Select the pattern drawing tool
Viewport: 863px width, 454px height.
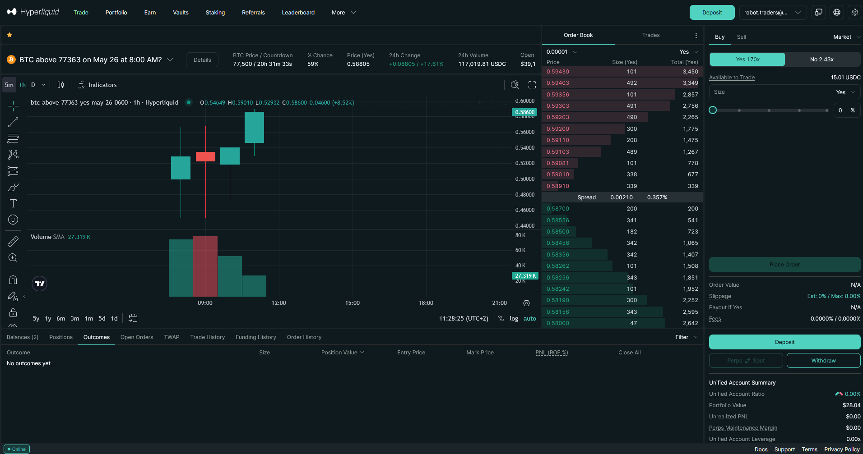pyautogui.click(x=13, y=155)
